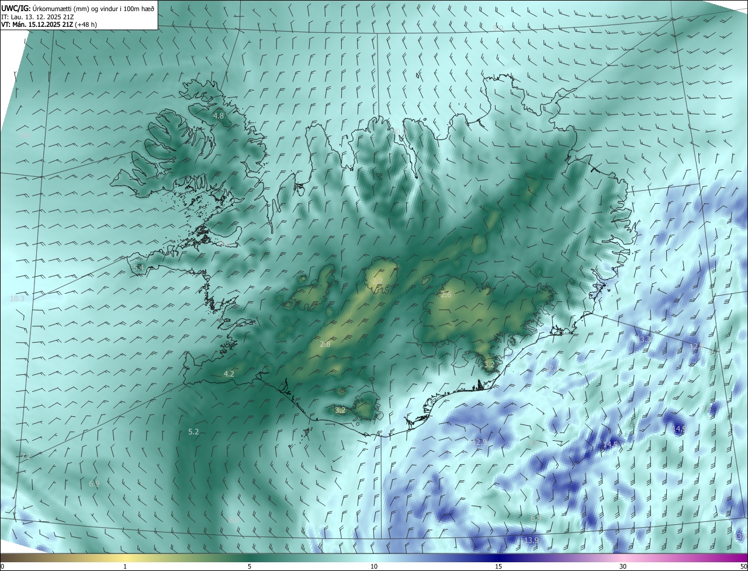Click the valid time 'VT: Mán. 15.12.2025 21Z (+48 h)'

[49, 25]
